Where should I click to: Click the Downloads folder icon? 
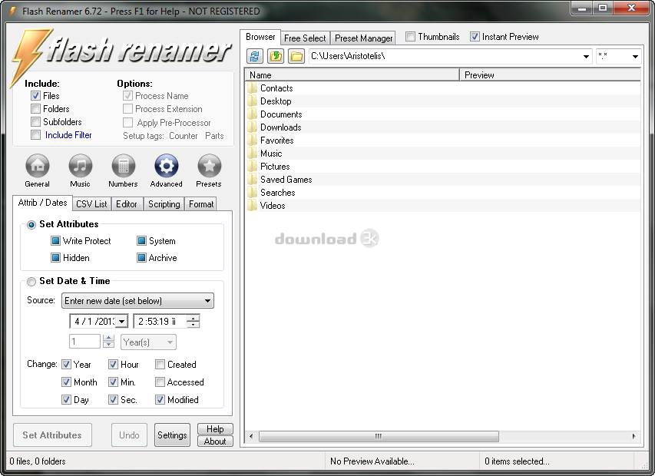tap(252, 127)
